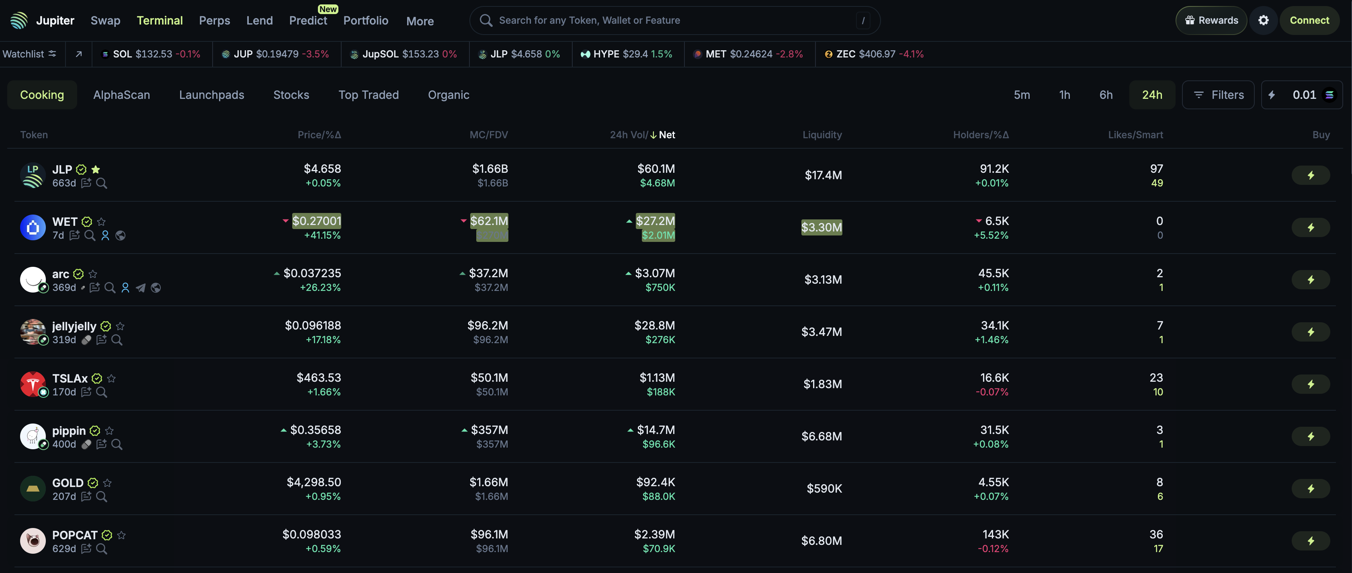
Task: Click the creator profile icon on arc row
Action: click(125, 288)
